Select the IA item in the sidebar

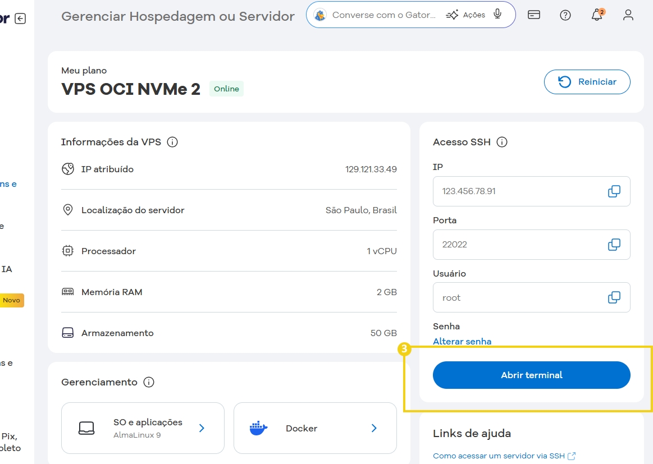tap(8, 269)
